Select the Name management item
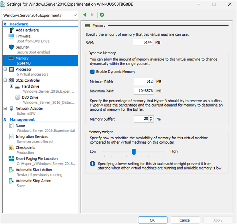This screenshot has width=237, height=224. (20, 126)
